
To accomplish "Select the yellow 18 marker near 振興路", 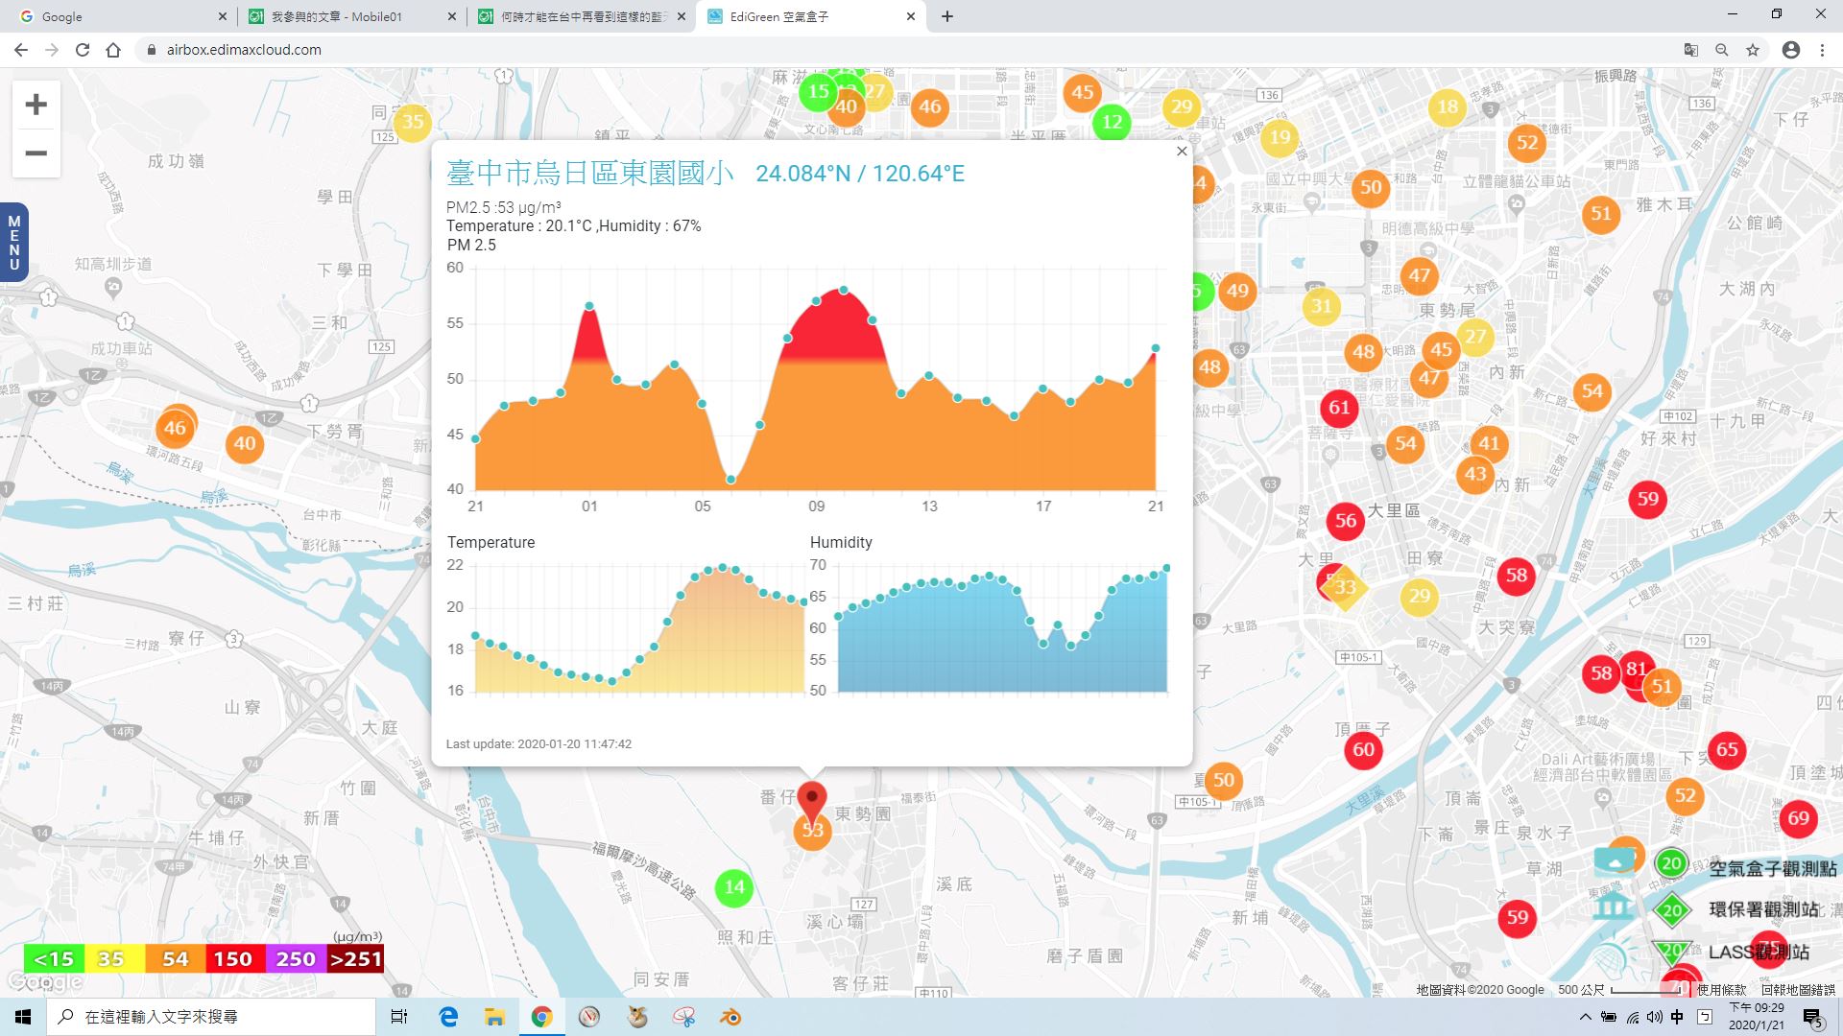I will (x=1448, y=106).
